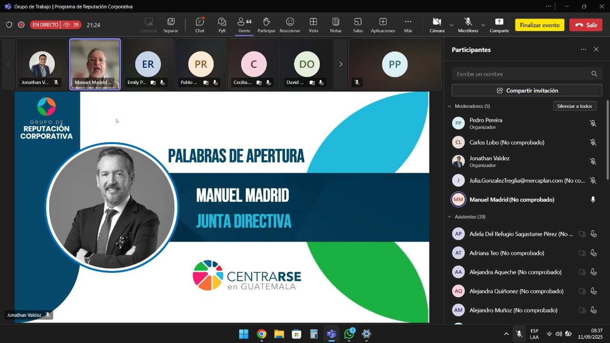Open Salas breakout rooms
This screenshot has width=610, height=343.
pos(357,25)
